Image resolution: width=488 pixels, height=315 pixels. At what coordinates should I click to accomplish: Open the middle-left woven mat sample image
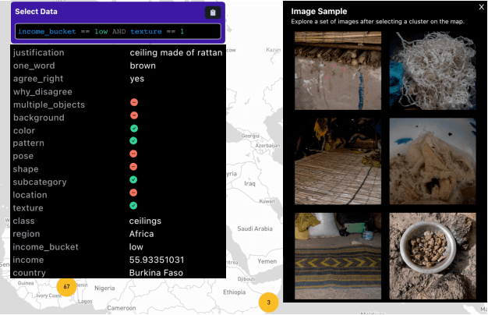click(338, 161)
